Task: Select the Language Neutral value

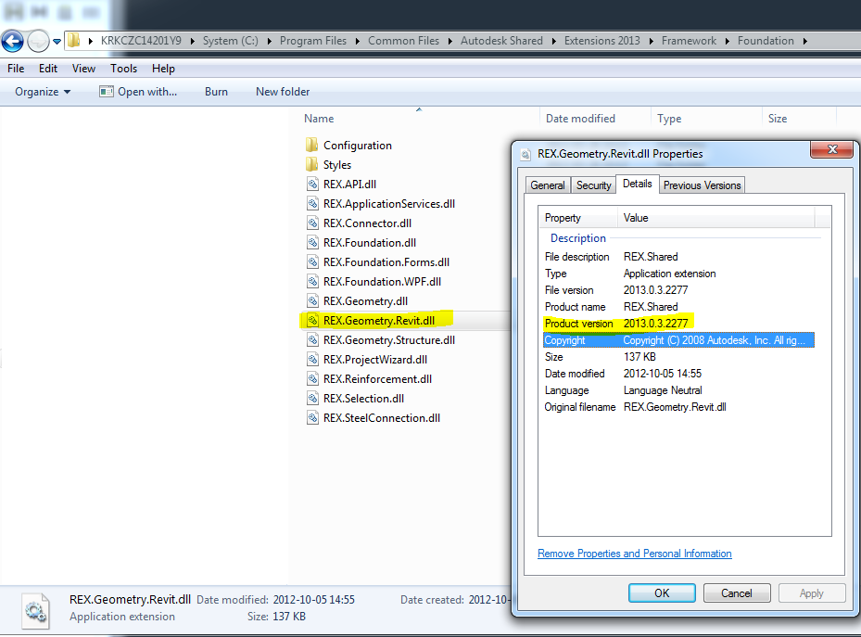Action: [x=663, y=390]
